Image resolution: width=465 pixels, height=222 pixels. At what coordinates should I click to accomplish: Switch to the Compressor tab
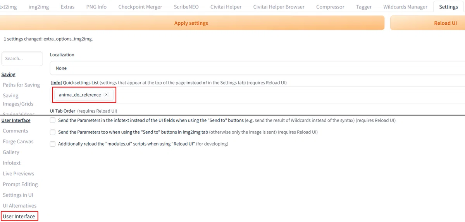point(330,7)
